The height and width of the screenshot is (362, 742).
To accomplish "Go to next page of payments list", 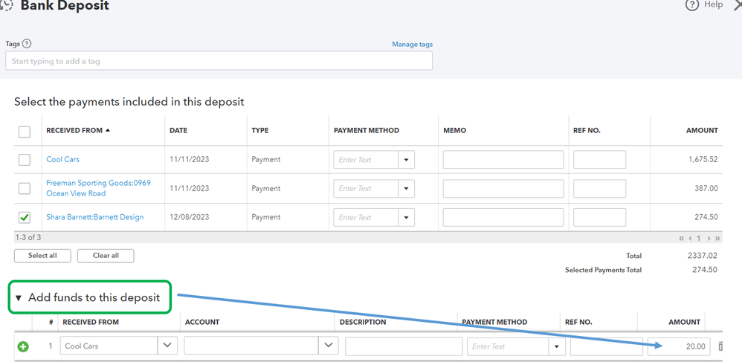I will [x=709, y=238].
